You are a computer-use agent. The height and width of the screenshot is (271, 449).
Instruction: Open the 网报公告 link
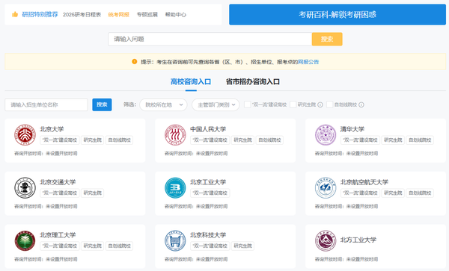308,62
